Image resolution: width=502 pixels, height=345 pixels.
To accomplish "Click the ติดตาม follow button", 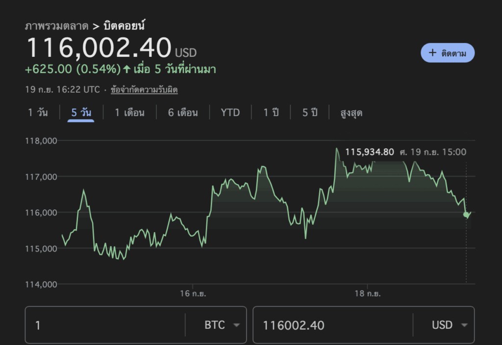I will tap(447, 53).
